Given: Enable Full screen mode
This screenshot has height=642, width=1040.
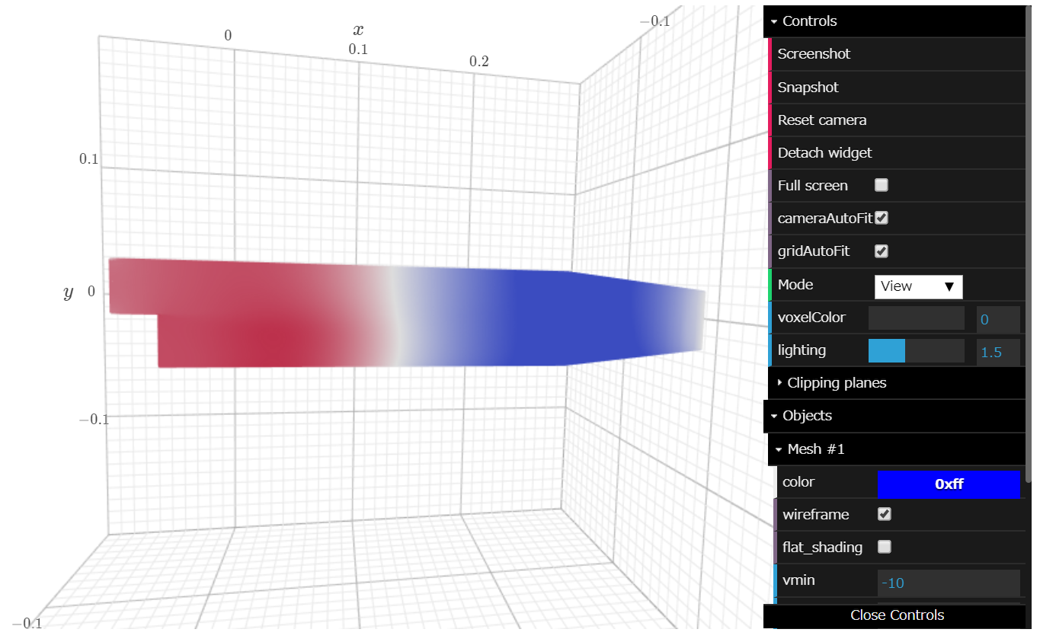Looking at the screenshot, I should [x=882, y=185].
